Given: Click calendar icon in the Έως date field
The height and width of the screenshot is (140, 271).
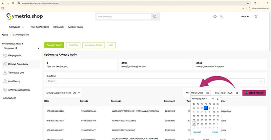Looking at the screenshot, I should pyautogui.click(x=237, y=93).
